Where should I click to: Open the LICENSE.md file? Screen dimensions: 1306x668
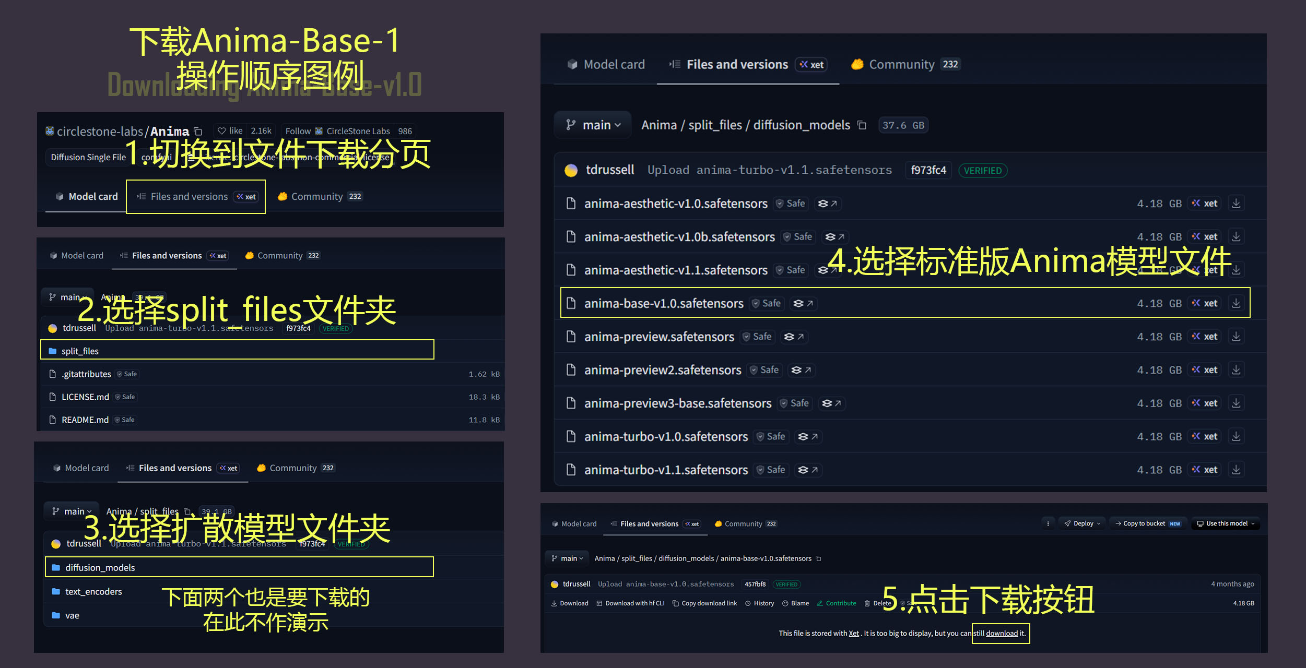coord(85,397)
